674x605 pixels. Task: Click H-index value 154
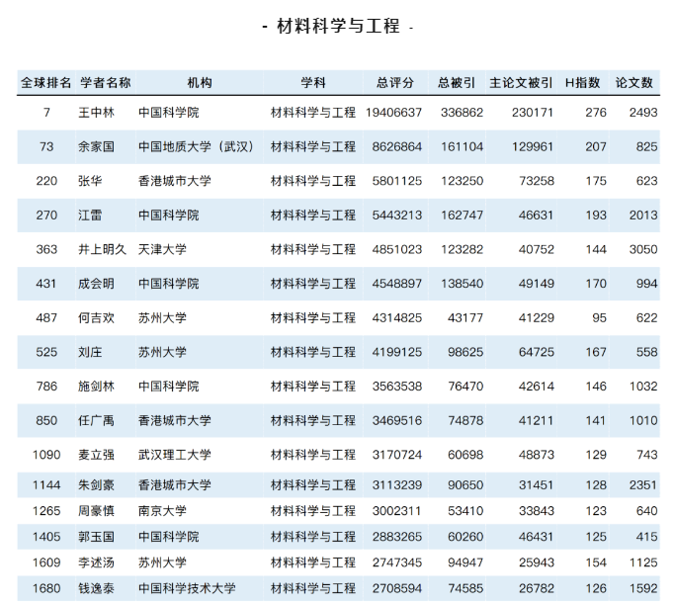pyautogui.click(x=596, y=562)
